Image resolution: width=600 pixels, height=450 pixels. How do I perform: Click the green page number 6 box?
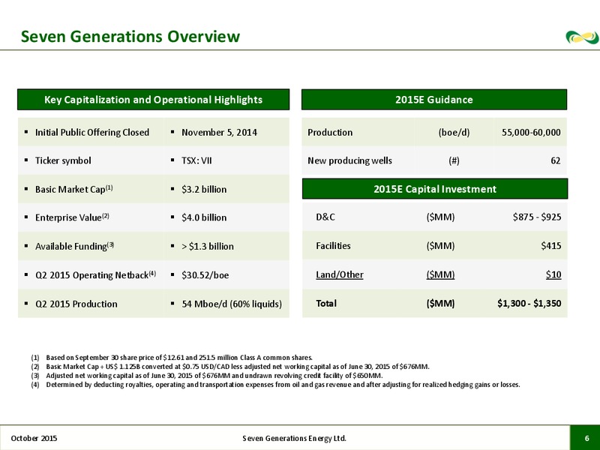585,438
